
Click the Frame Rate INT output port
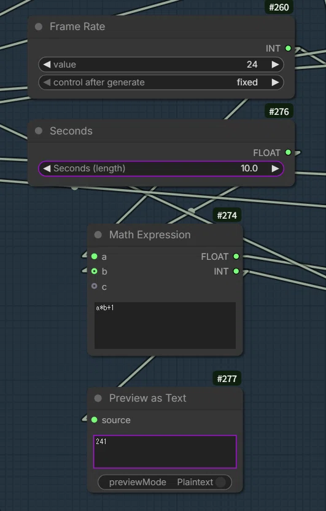click(x=288, y=49)
